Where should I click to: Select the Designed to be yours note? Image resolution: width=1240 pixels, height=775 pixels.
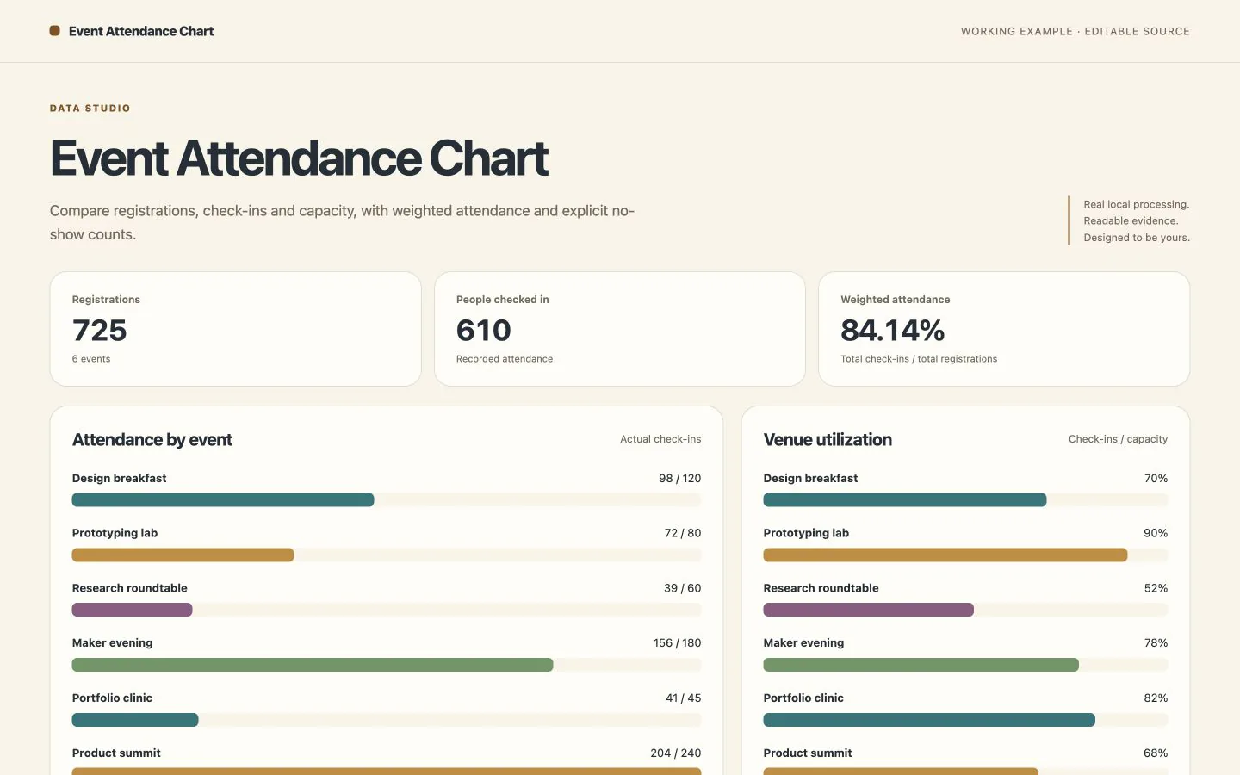pyautogui.click(x=1137, y=238)
